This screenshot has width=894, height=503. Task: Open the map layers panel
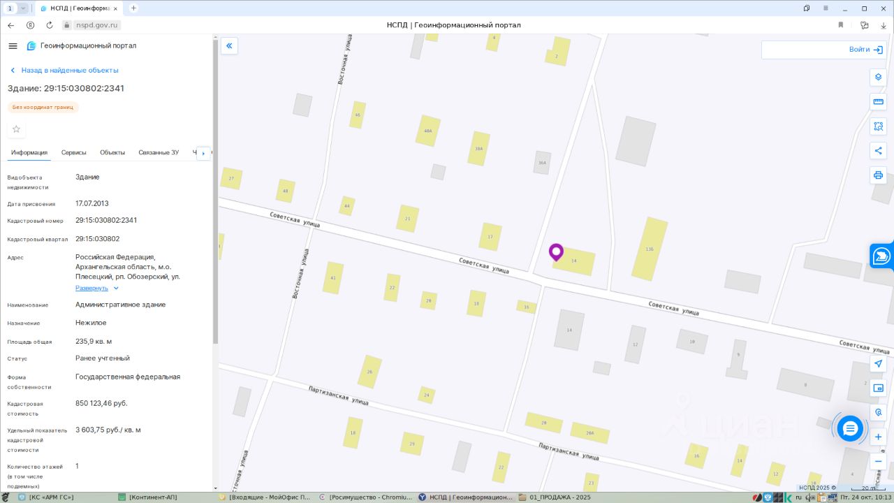[878, 77]
